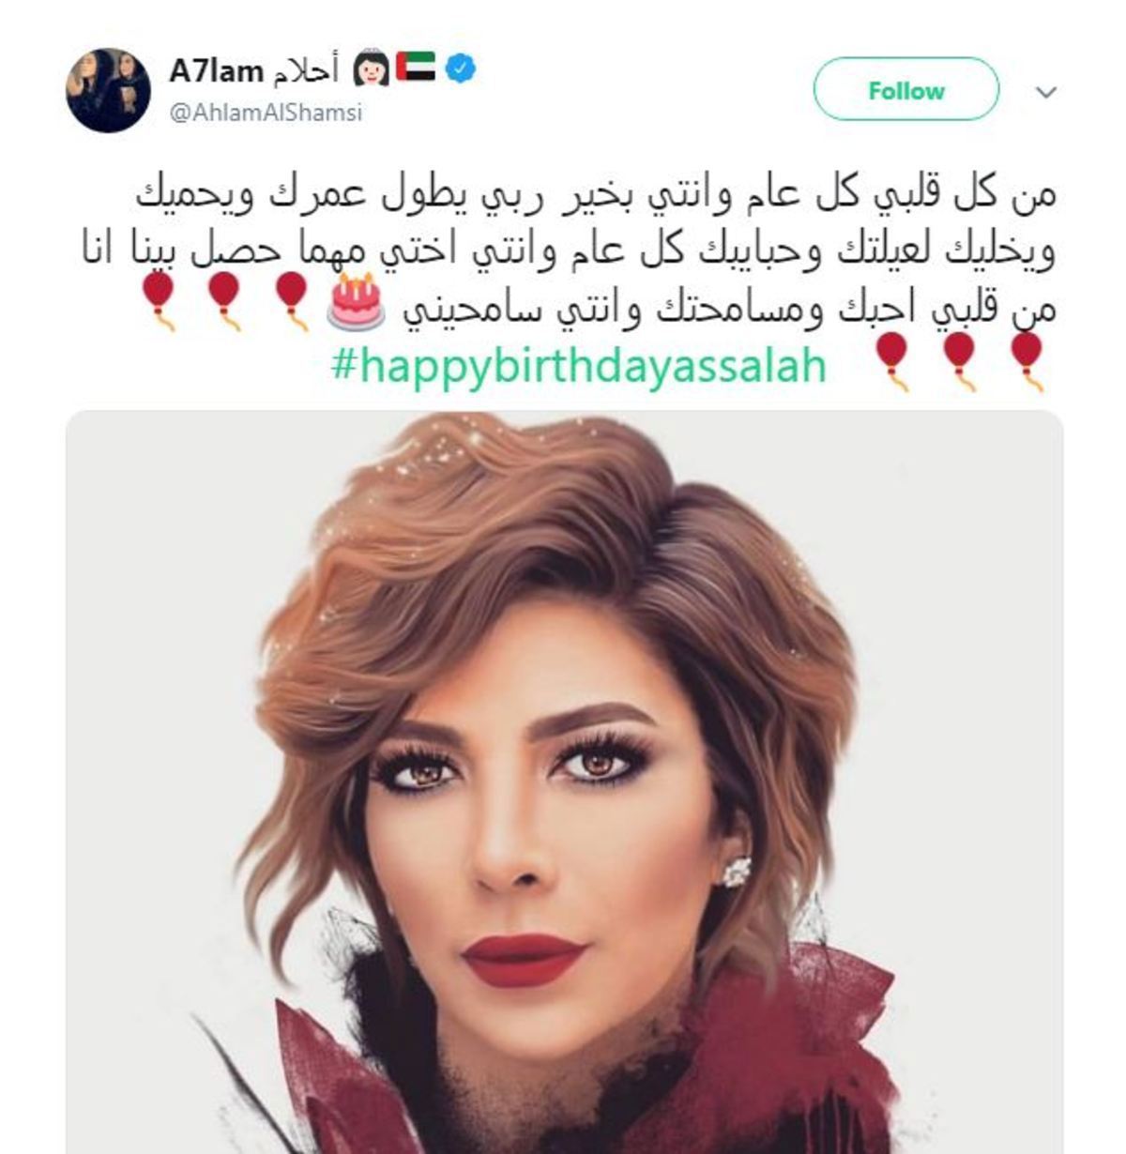Image resolution: width=1126 pixels, height=1154 pixels.
Task: Click the Arabic name أحلام in the header
Action: tap(307, 70)
